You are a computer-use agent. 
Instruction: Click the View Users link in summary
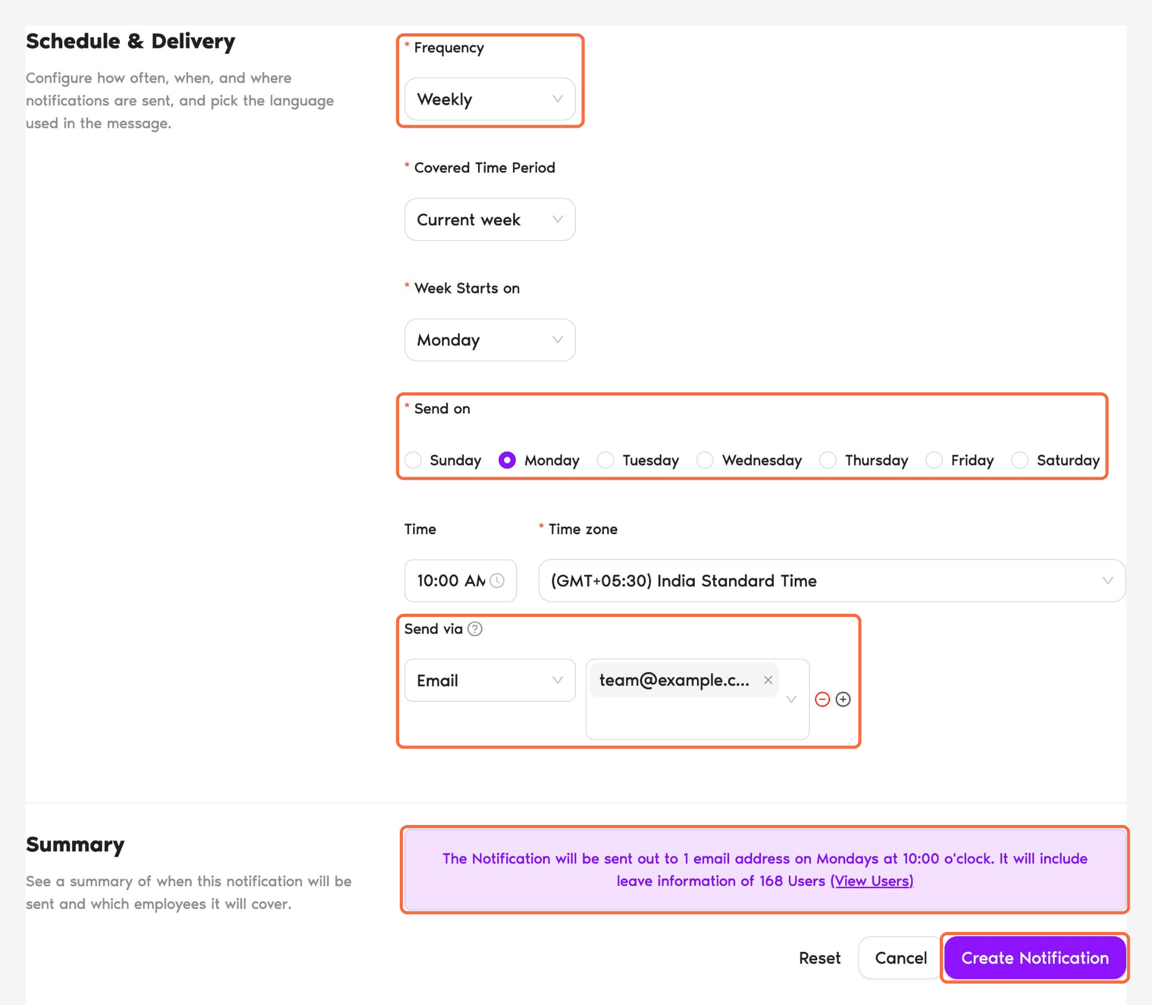[872, 881]
